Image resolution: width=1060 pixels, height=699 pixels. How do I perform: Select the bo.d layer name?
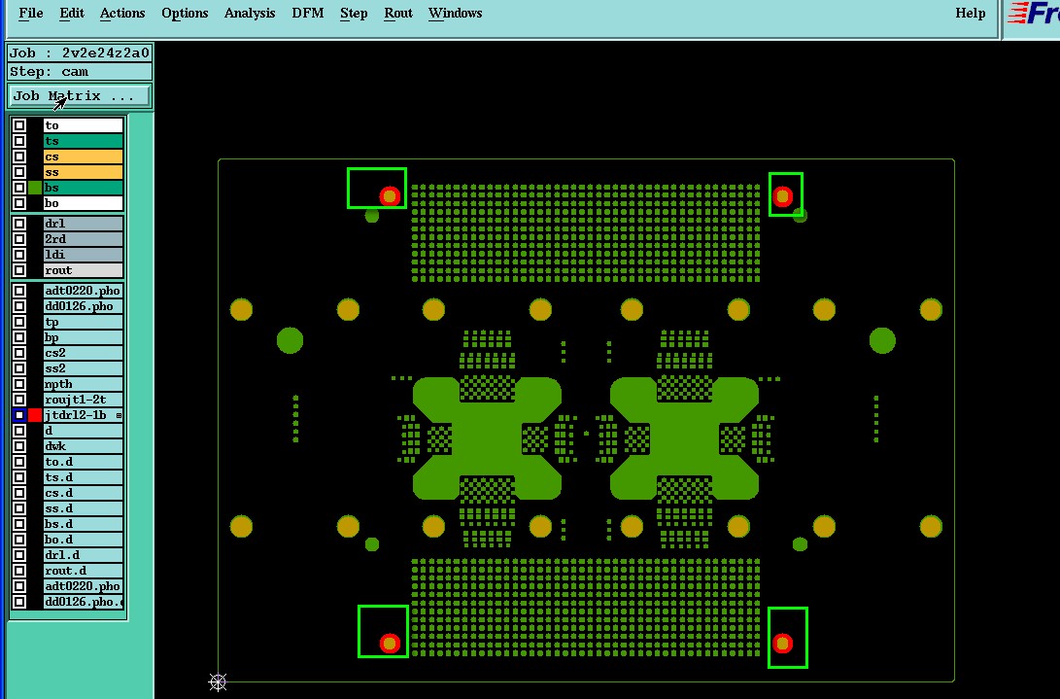[84, 540]
